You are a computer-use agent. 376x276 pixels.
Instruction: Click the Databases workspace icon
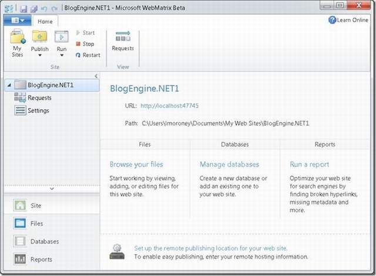pyautogui.click(x=20, y=241)
